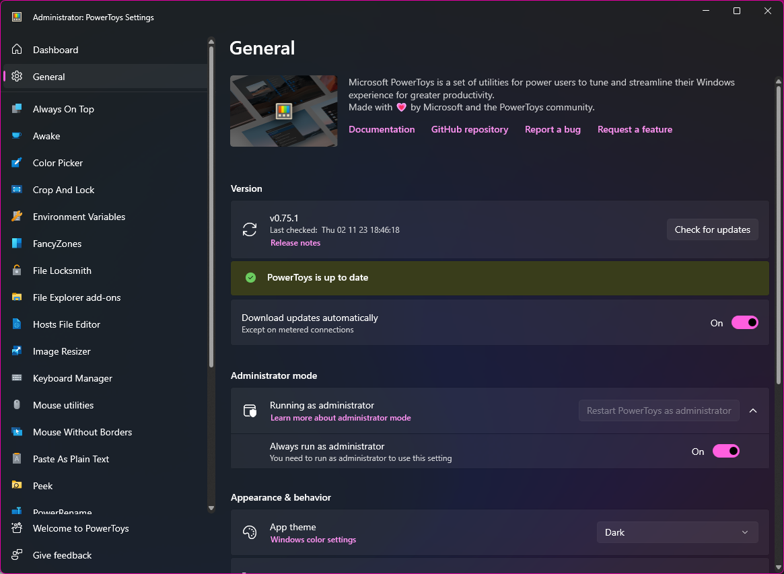Open FancyZones from the sidebar icon
784x574 pixels.
click(17, 243)
